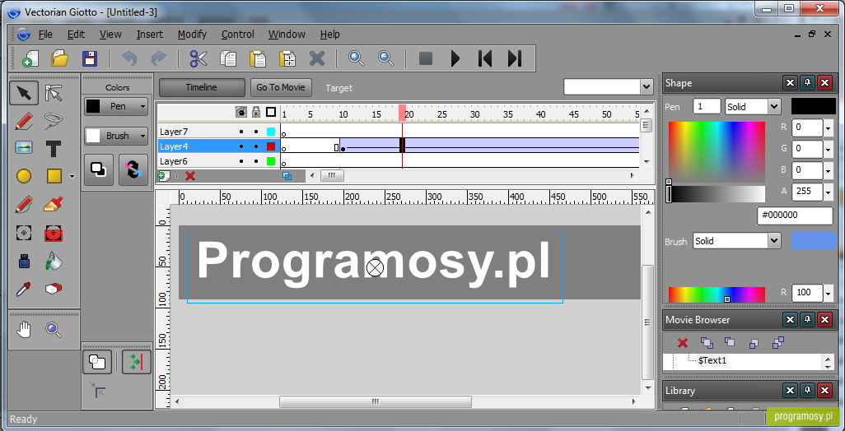The width and height of the screenshot is (845, 431).
Task: Select the Paint Bucket tool
Action: pos(54,261)
